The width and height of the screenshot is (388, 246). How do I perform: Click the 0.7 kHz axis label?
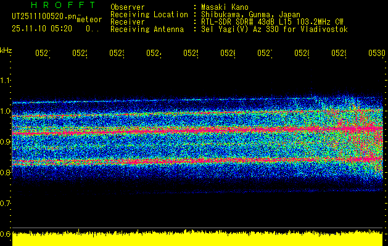pyautogui.click(x=5, y=204)
